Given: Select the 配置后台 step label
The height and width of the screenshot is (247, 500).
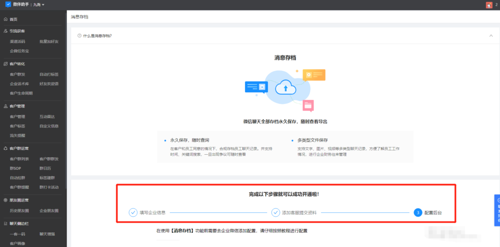Looking at the screenshot, I should (433, 212).
